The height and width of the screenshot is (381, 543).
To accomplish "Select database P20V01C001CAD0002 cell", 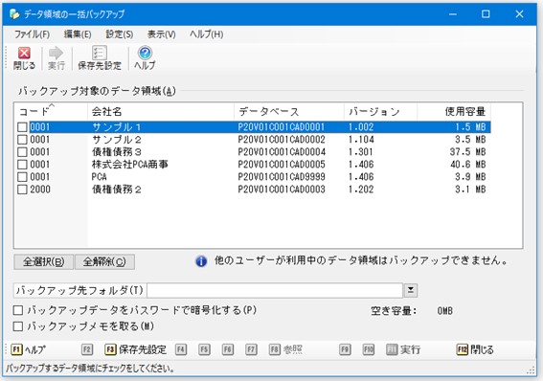I will (x=282, y=140).
